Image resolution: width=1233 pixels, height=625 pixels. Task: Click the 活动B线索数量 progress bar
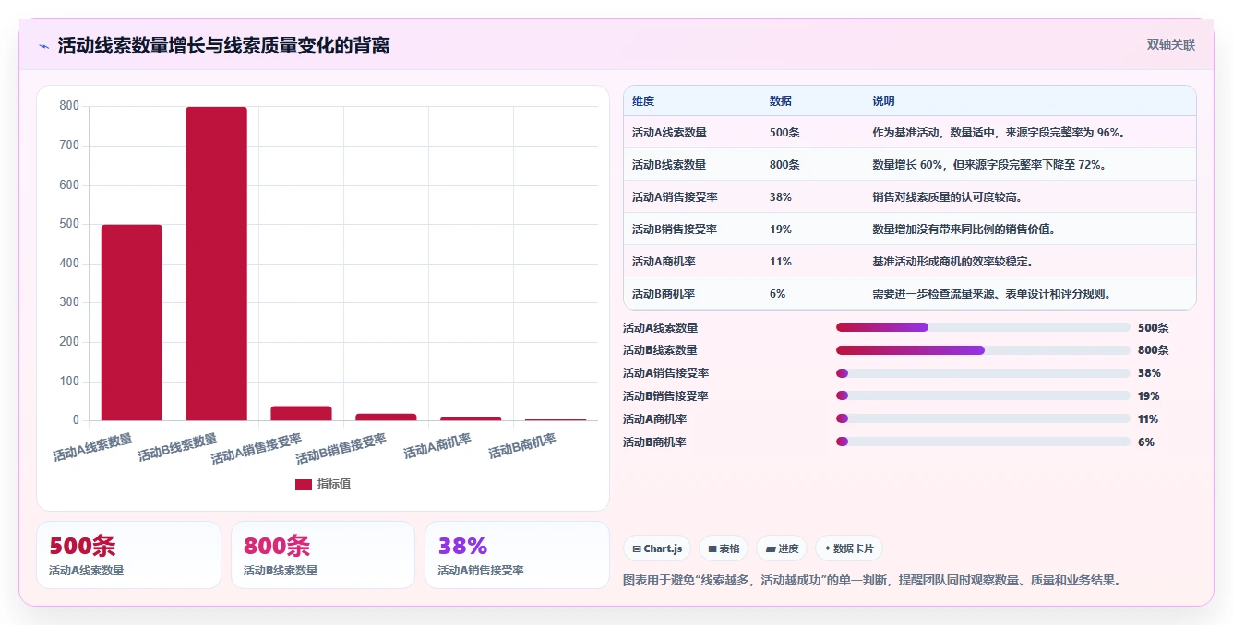(x=983, y=350)
